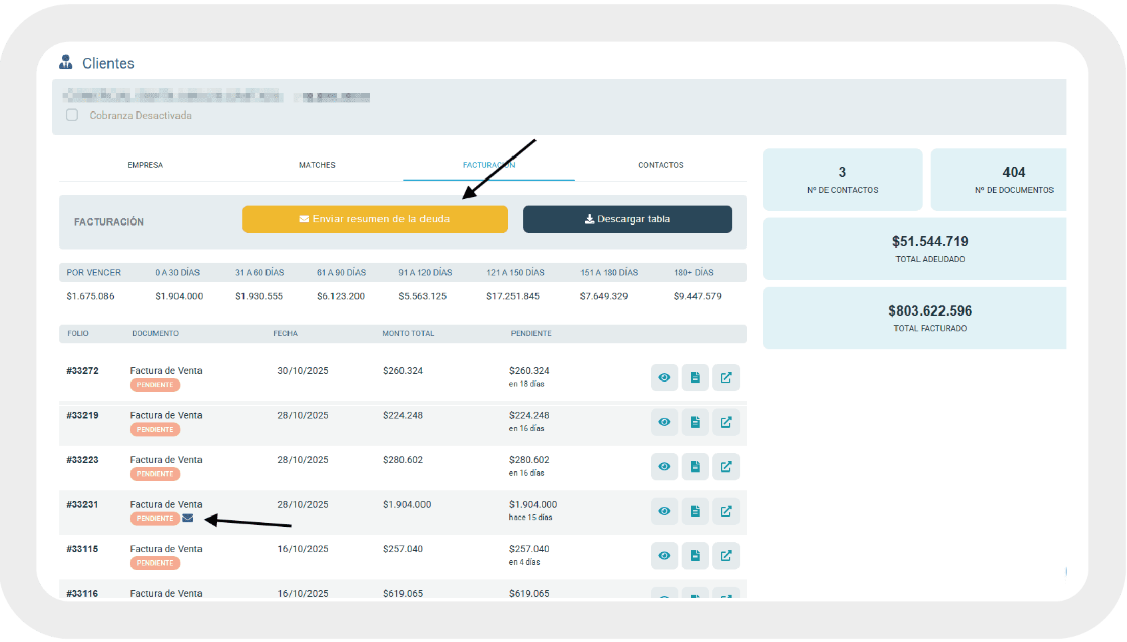The height and width of the screenshot is (642, 1127).
Task: Click the Folio column header
Action: click(78, 333)
